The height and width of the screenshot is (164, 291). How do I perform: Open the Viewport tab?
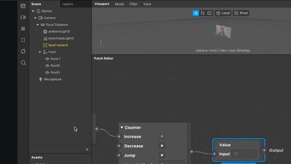(x=102, y=4)
